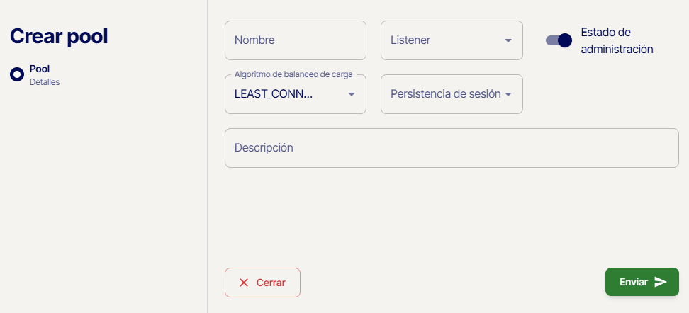Click the arrow beside LEAST_CONN value

point(351,94)
